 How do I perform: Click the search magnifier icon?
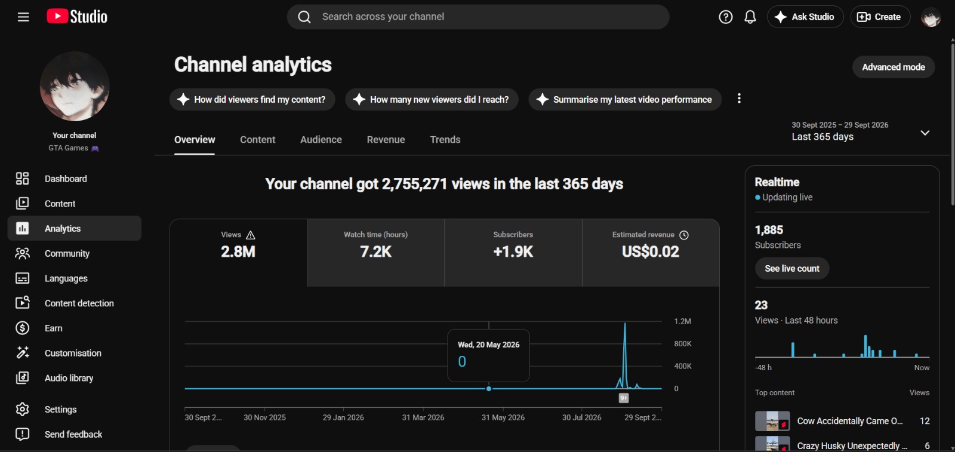point(304,17)
